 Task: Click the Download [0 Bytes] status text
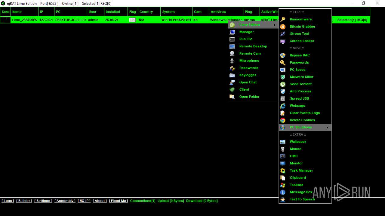pyautogui.click(x=202, y=201)
